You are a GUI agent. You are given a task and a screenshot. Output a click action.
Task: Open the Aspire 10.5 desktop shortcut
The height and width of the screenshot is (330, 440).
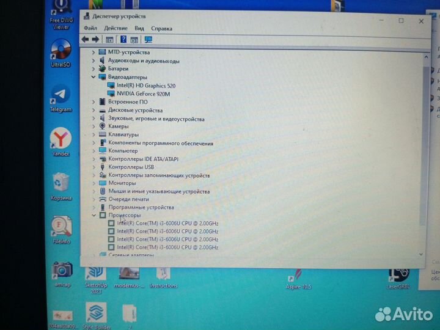[299, 274]
